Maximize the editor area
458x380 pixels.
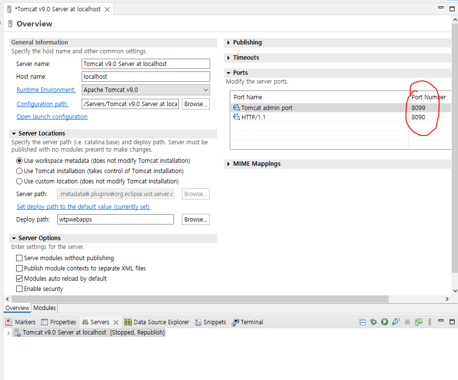click(x=452, y=9)
